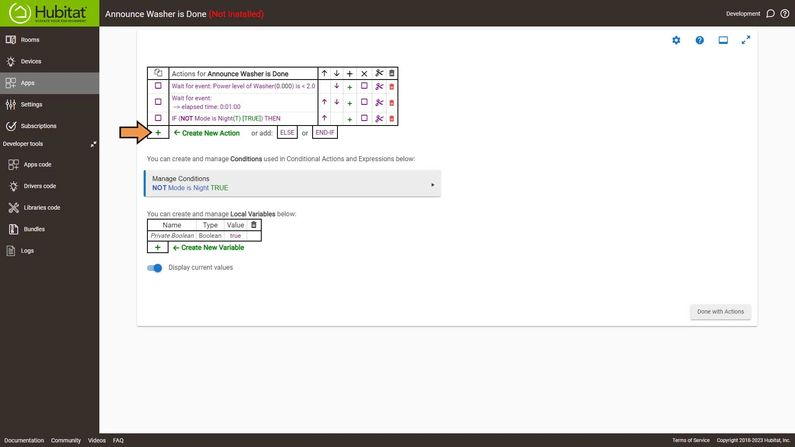Open Settings in the sidebar
Image resolution: width=795 pixels, height=447 pixels.
click(x=50, y=104)
